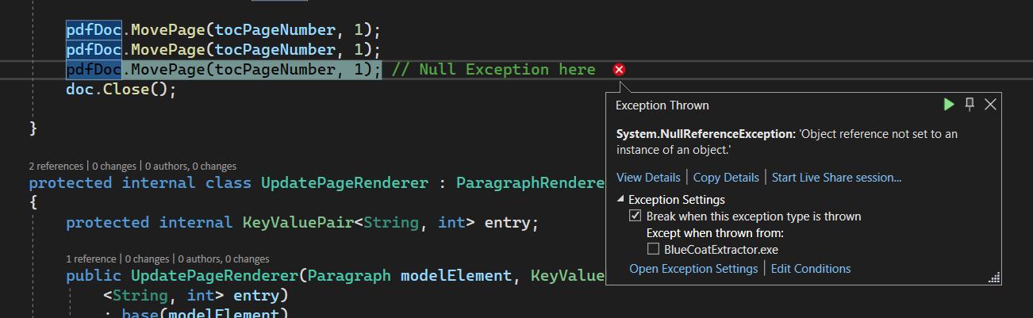The image size is (1033, 318).
Task: Click the Null Exception here comment
Action: 493,70
